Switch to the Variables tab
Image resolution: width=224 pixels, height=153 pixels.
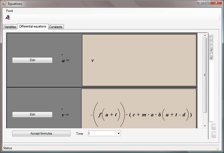[10, 27]
